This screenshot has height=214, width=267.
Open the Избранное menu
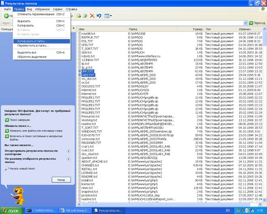tap(42, 9)
